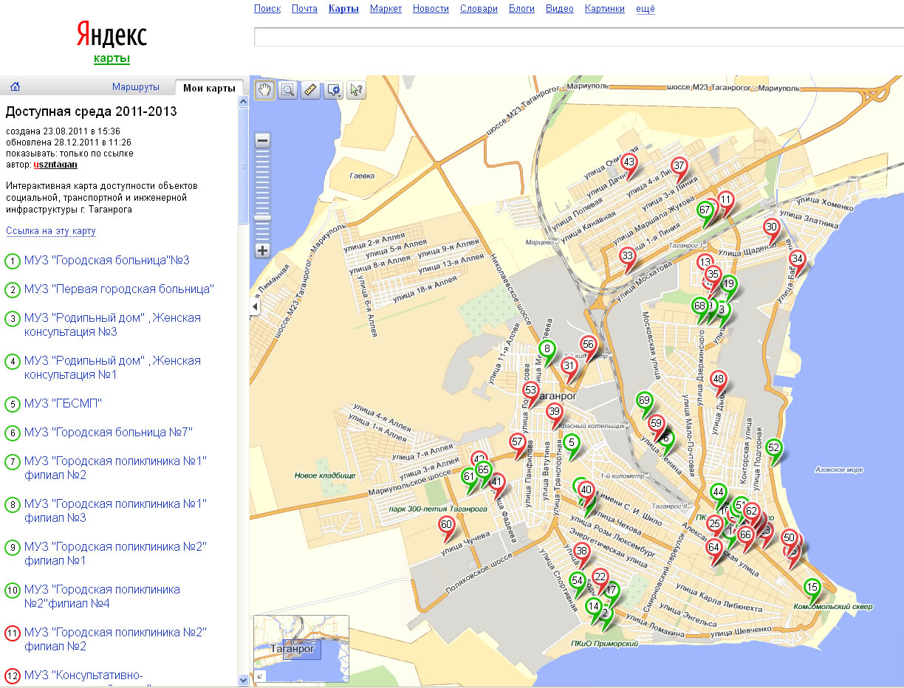
Task: Open Городская поликлиника №2 филиал №1 item
Action: pyautogui.click(x=115, y=554)
